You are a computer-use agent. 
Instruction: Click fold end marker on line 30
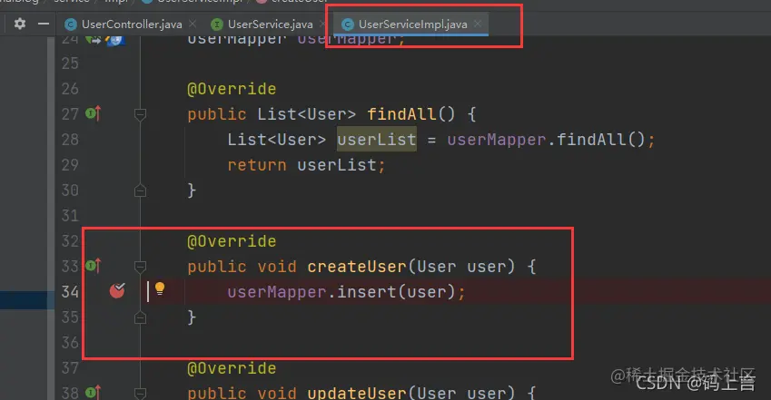(140, 190)
